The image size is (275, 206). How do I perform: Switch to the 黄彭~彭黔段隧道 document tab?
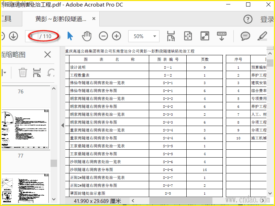[61, 19]
